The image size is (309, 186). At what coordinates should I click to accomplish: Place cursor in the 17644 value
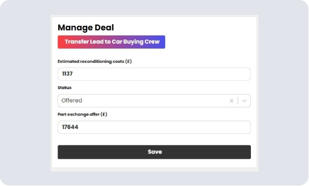point(70,127)
